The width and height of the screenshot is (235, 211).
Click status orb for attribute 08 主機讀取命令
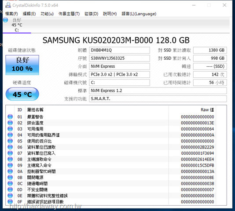click(10, 159)
